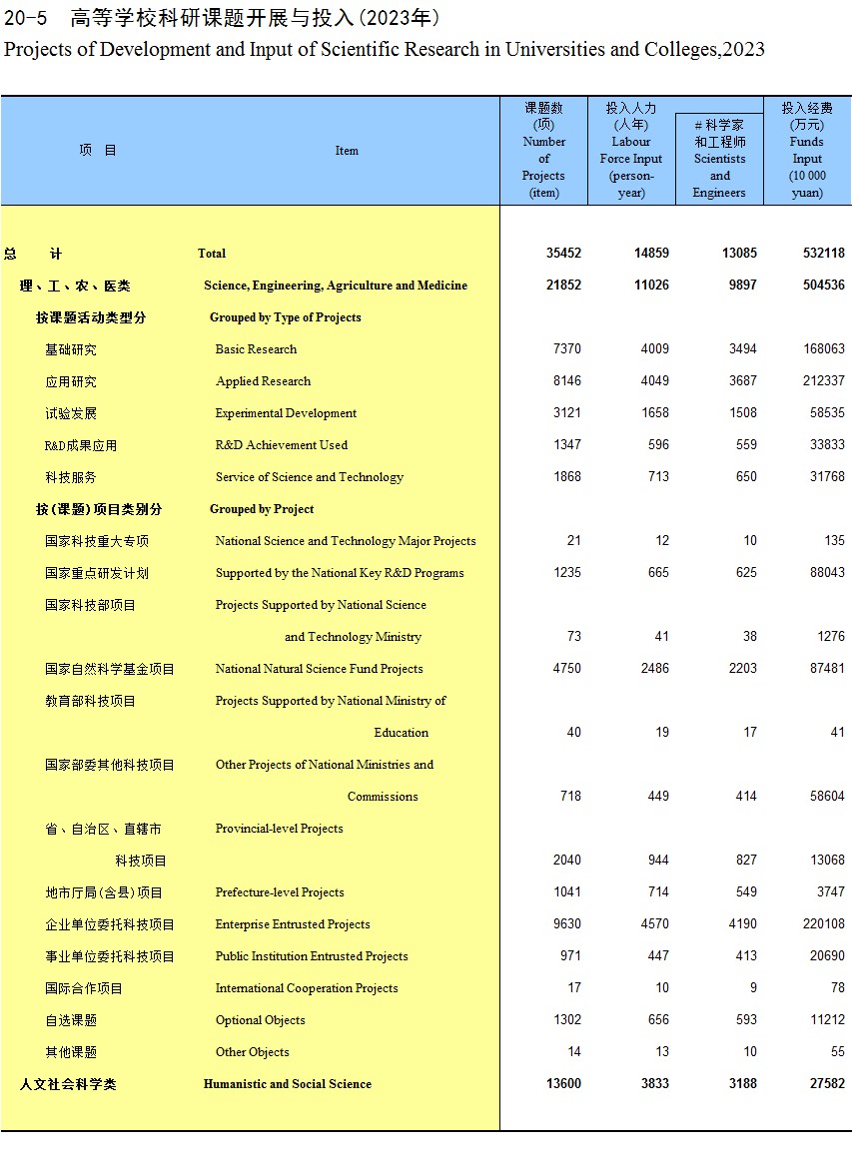
Task: Select 'Science, Engineering, Agriculture and Medicine' row
Action: (336, 286)
